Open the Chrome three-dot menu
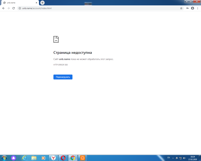This screenshot has height=161, width=201. pos(197,8)
